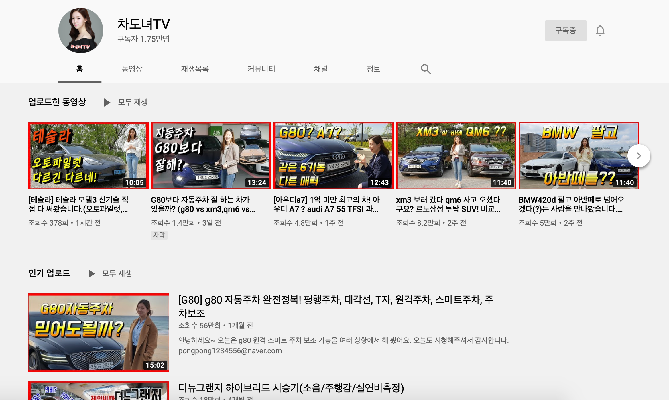
Task: Click the 차도녀TV channel avatar
Action: pos(81,31)
